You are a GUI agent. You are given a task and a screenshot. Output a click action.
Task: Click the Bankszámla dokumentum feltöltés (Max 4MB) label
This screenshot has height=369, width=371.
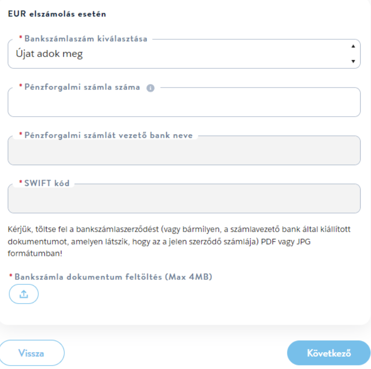(x=114, y=277)
